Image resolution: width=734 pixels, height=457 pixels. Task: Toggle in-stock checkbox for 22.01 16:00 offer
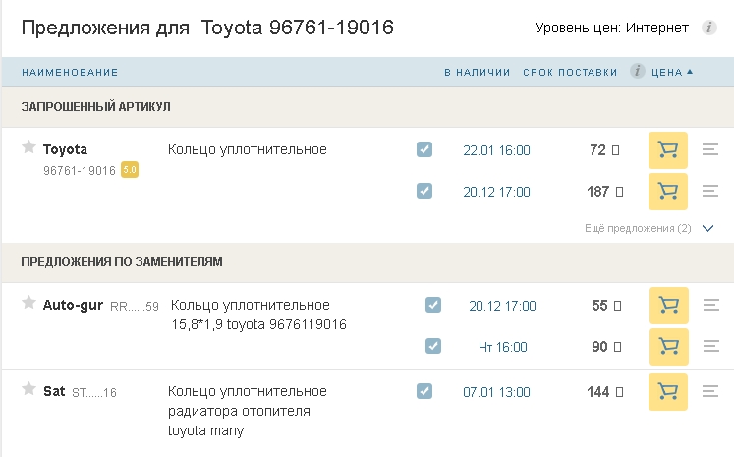coord(424,149)
